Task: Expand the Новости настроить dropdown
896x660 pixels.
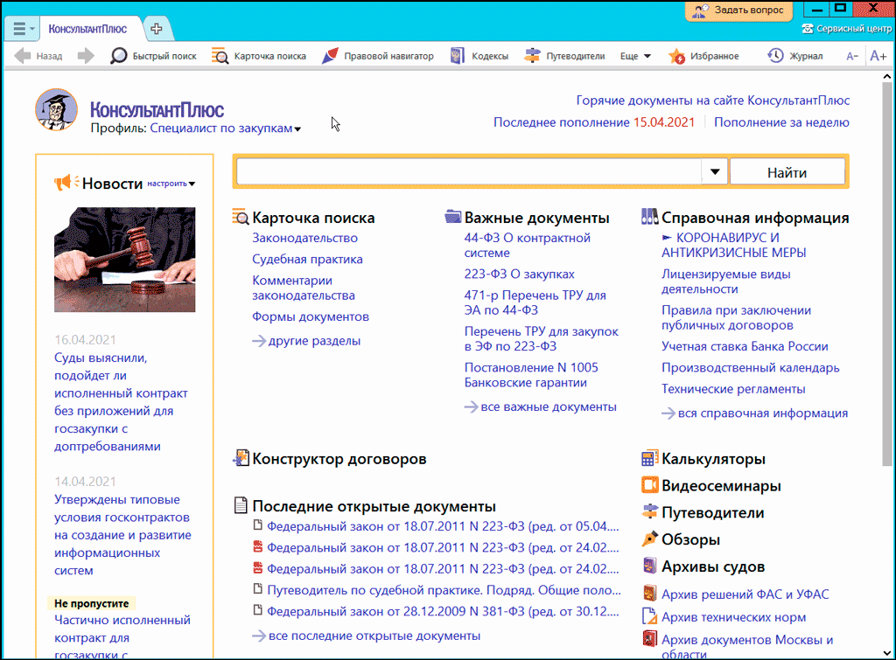Action: 171,184
